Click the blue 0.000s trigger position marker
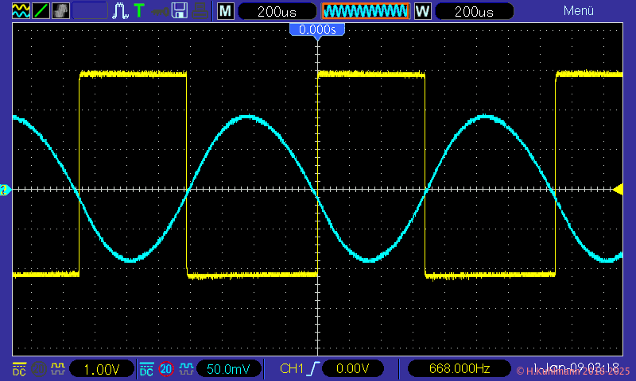 pos(317,29)
